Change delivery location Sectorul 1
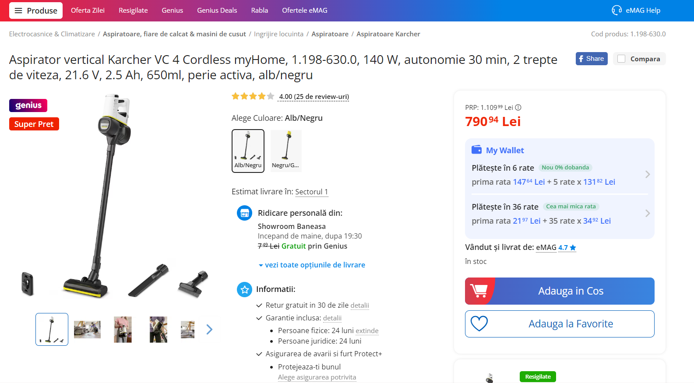Screen dimensions: 694x383 (312, 192)
